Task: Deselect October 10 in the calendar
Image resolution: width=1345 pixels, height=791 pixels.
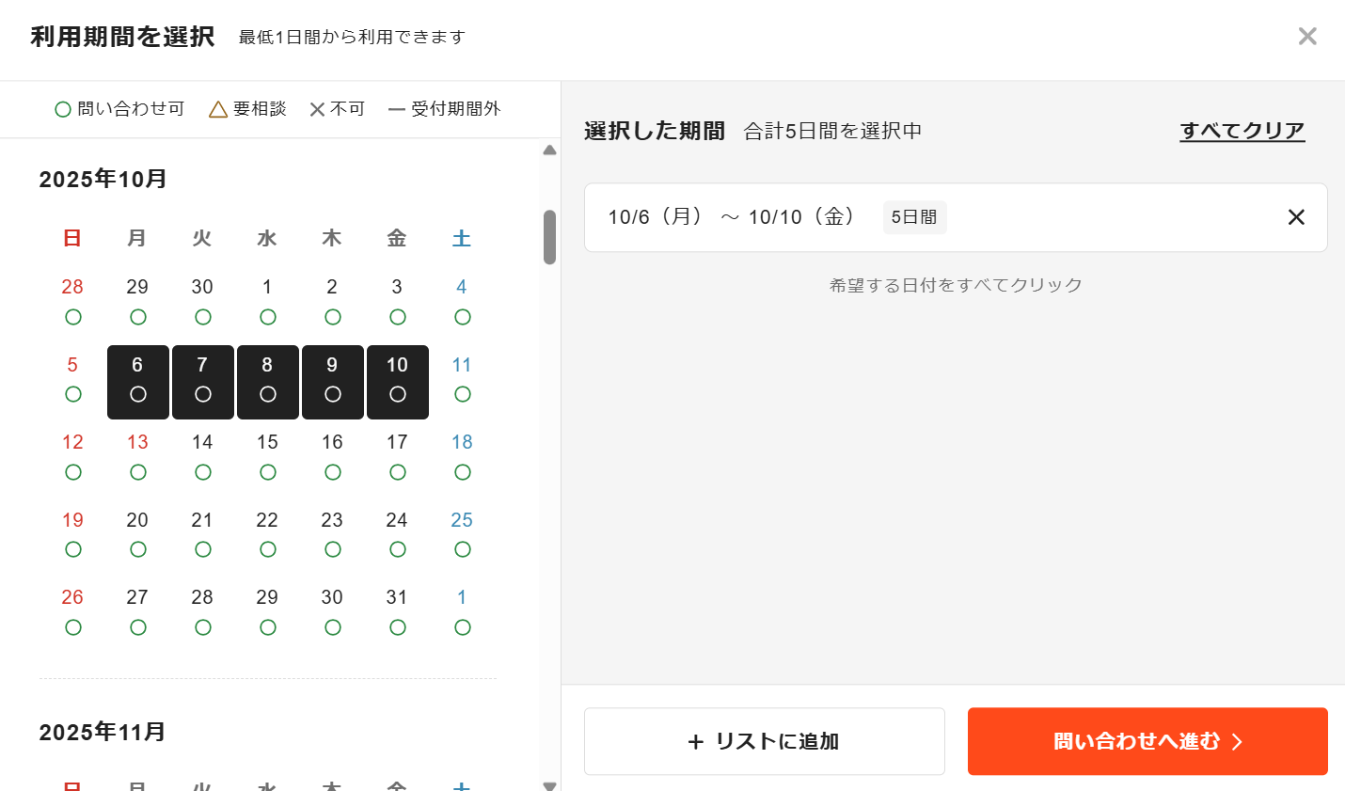Action: pos(398,381)
